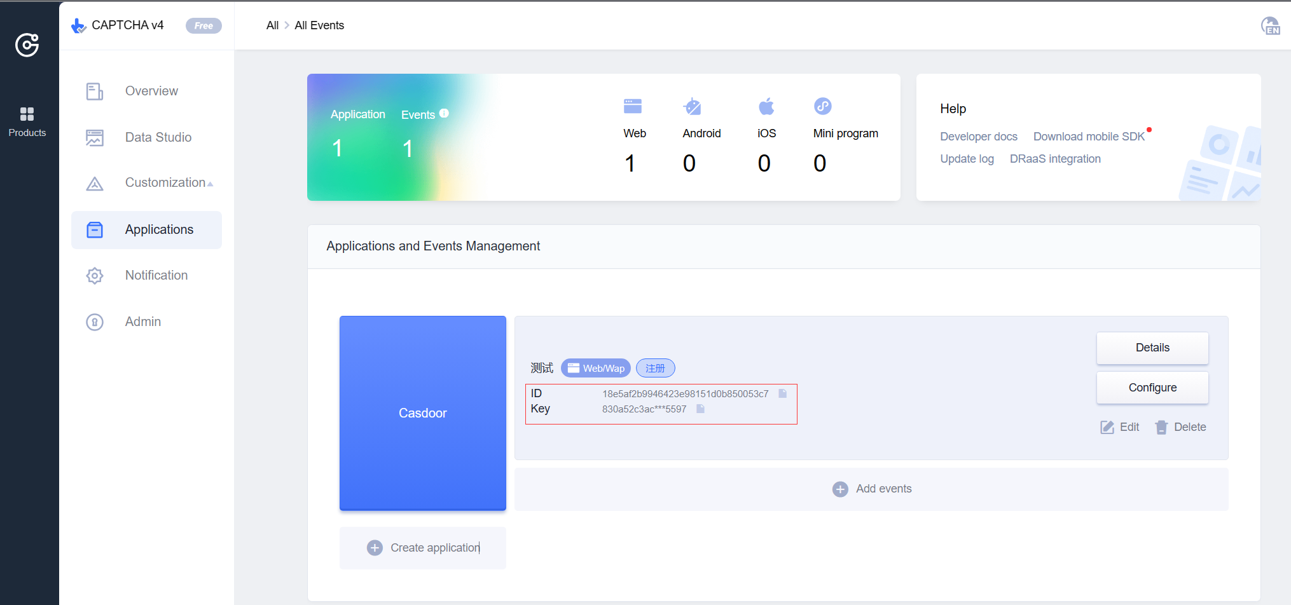Switch to the Applications section
The height and width of the screenshot is (605, 1291).
[159, 229]
